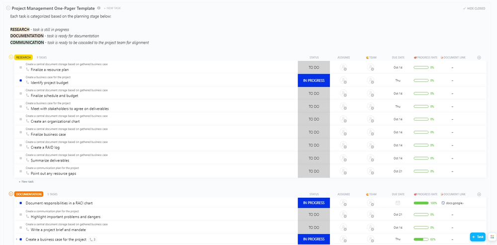Click the RESEARCH status label
The height and width of the screenshot is (245, 497).
[23, 57]
